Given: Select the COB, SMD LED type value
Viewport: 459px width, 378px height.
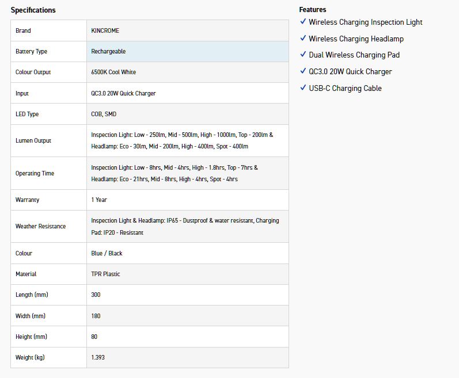Looking at the screenshot, I should [x=104, y=114].
